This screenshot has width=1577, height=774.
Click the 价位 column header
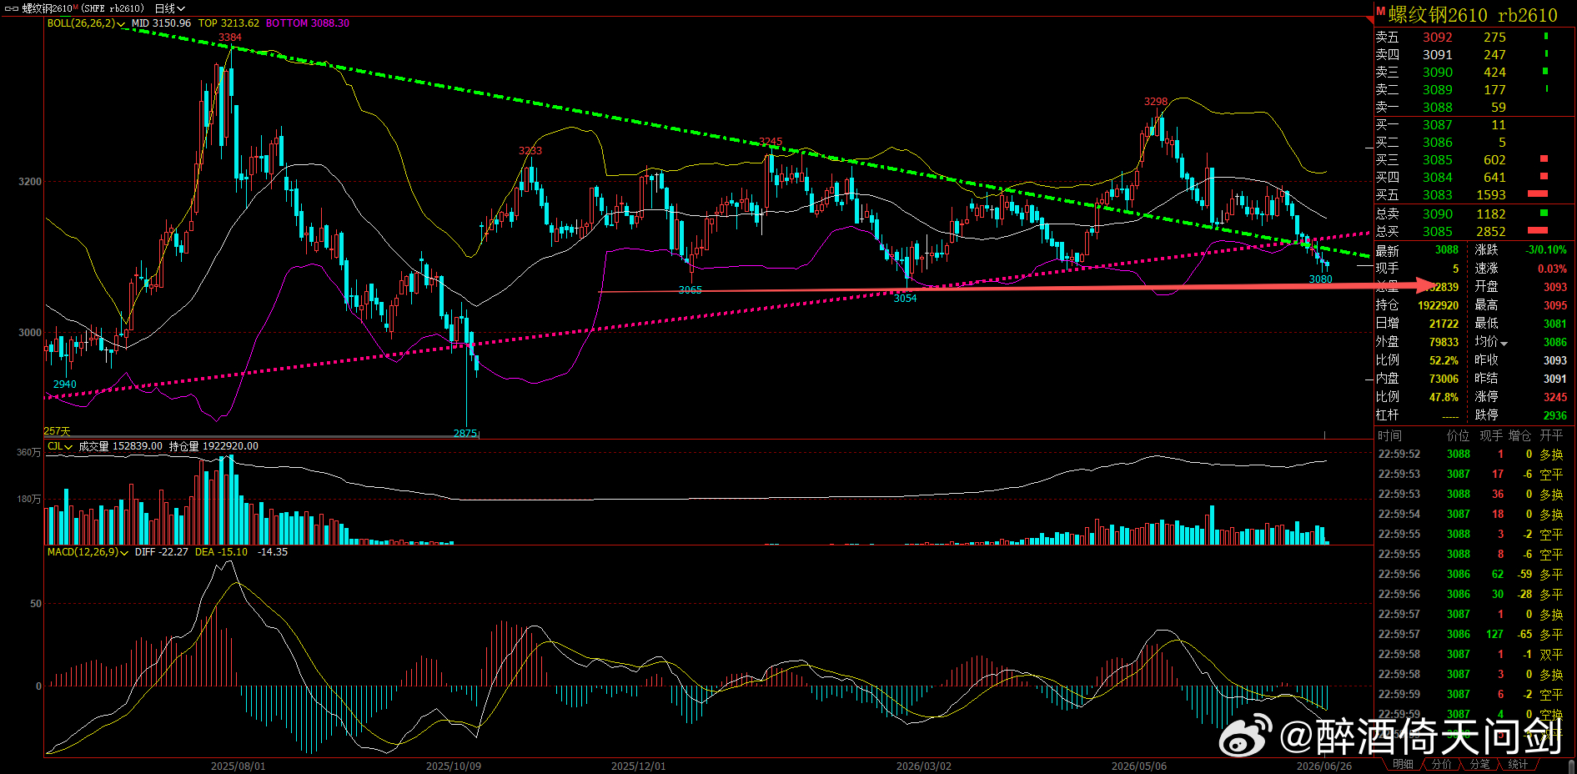click(1458, 435)
